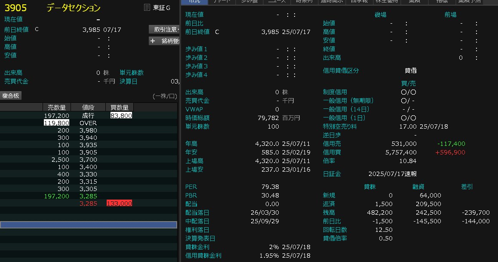
Task: Select the OVER sell quantity 119,800 cell
Action: 56,123
